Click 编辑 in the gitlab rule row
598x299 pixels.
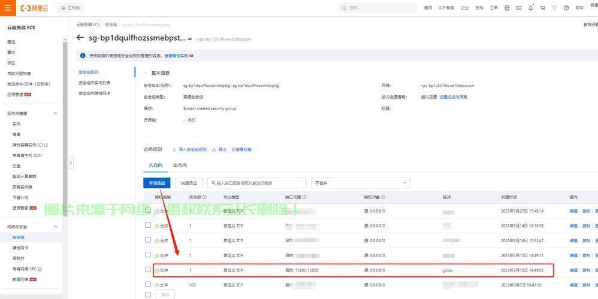(573, 270)
